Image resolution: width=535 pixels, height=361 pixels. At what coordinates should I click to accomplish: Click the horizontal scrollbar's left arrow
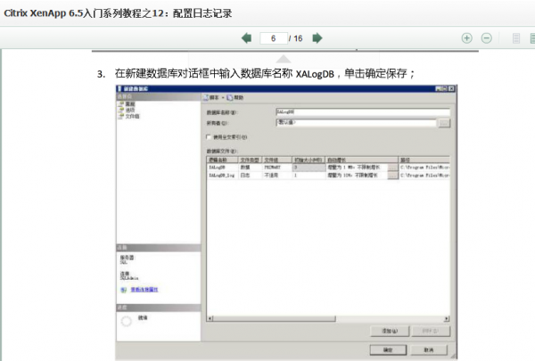point(210,319)
